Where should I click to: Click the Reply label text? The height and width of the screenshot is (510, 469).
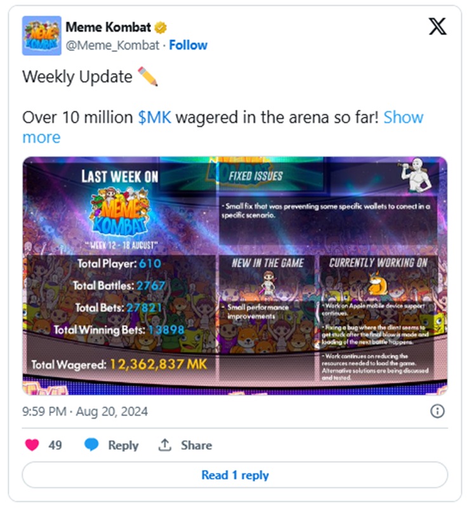(x=123, y=445)
